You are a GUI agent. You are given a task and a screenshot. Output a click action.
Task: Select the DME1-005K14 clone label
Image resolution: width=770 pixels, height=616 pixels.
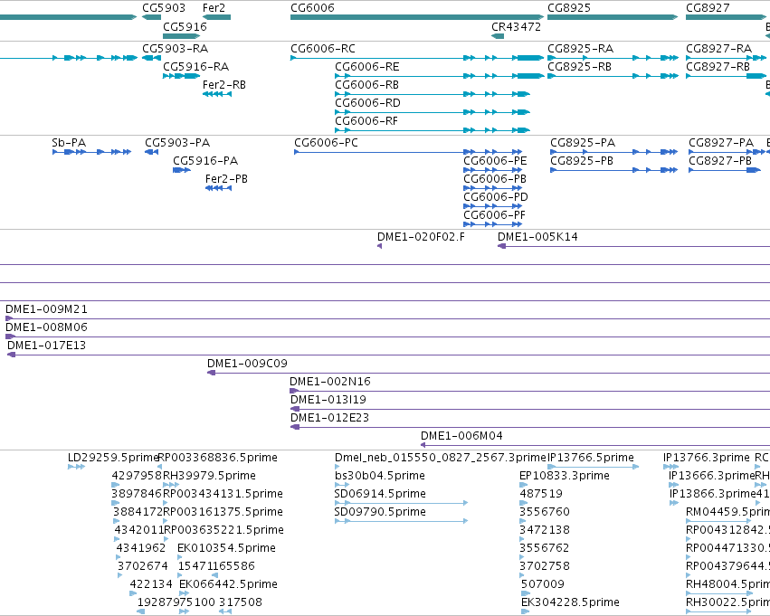click(537, 237)
